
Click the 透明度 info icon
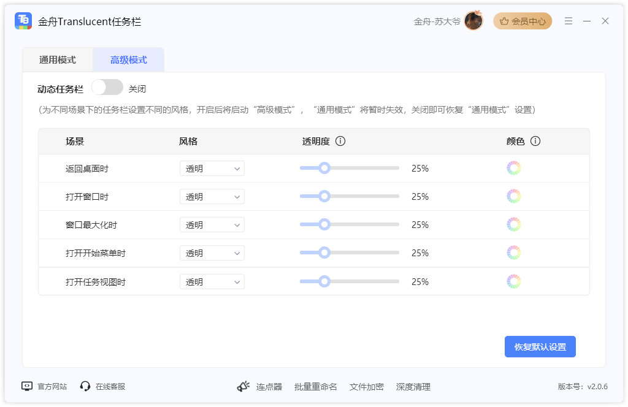click(x=340, y=141)
